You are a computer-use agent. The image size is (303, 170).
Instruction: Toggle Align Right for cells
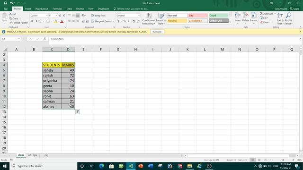78,21
